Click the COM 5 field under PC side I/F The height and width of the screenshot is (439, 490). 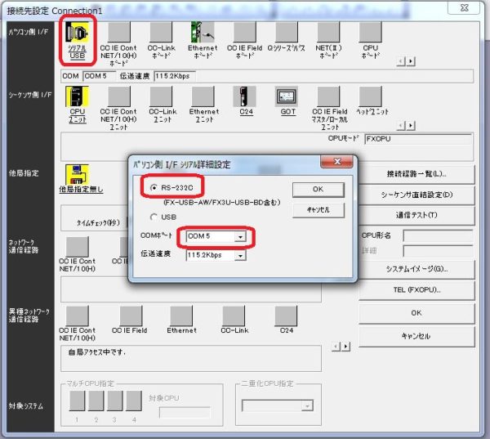click(x=99, y=76)
